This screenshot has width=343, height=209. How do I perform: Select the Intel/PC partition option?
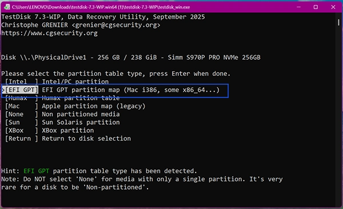point(57,82)
